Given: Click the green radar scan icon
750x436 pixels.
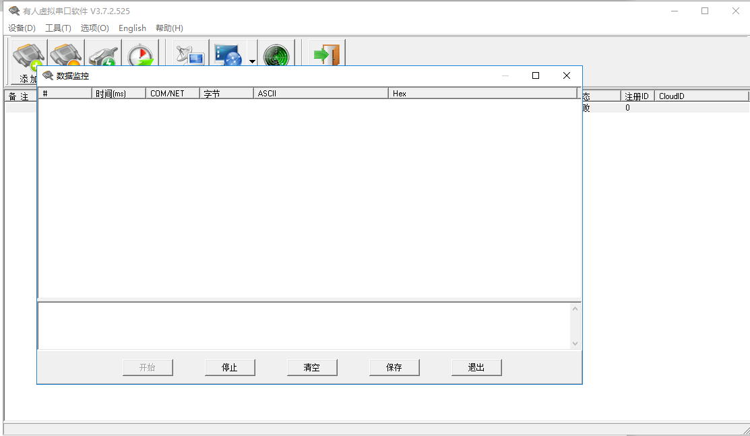Looking at the screenshot, I should (276, 55).
